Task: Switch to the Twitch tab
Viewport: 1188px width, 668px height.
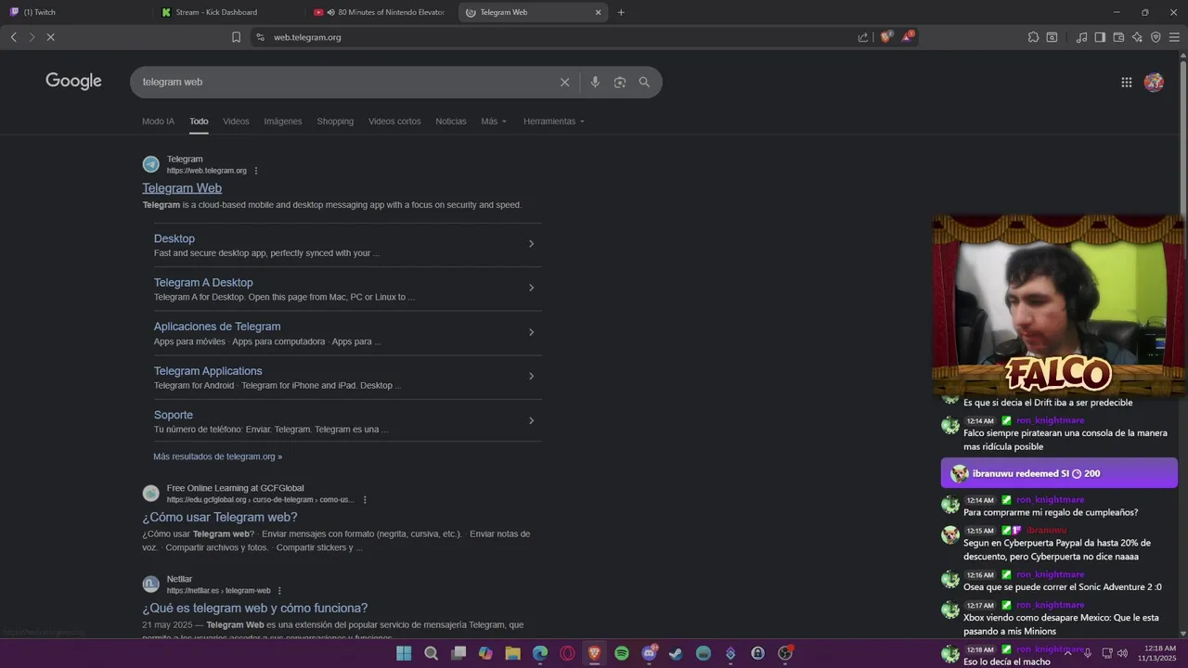Action: 72,12
